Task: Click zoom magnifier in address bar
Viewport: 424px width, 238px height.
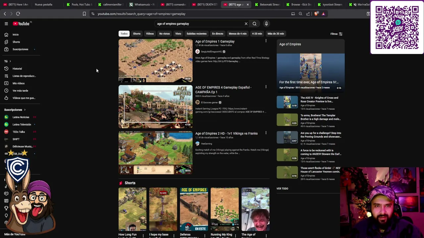Action: pos(300,14)
